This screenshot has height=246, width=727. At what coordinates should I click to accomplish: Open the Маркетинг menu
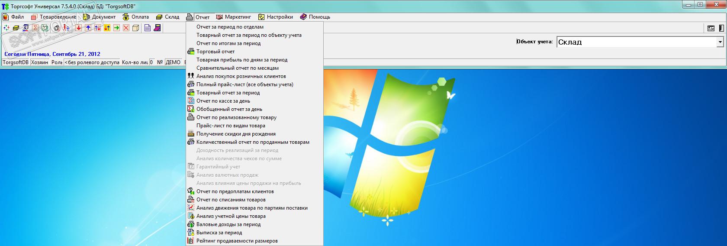[x=233, y=17]
